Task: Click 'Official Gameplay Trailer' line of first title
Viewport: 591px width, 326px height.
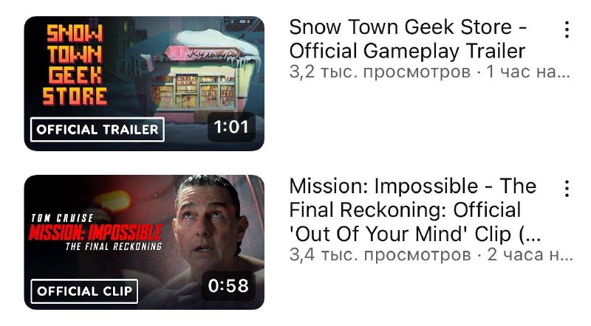Action: click(x=408, y=51)
